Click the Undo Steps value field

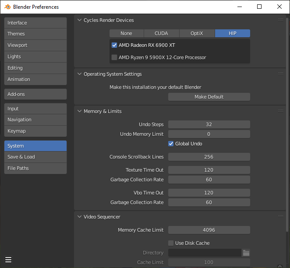tap(209, 124)
